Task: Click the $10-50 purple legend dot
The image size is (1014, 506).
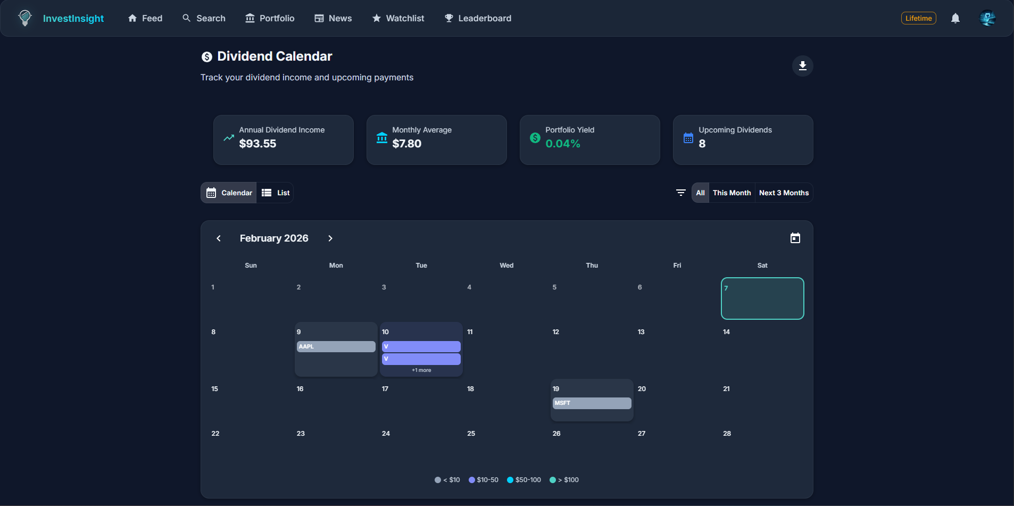Action: pos(472,479)
